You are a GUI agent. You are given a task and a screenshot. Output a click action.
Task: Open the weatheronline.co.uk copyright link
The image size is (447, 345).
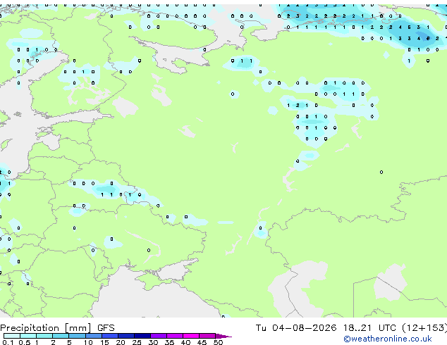click(x=387, y=339)
